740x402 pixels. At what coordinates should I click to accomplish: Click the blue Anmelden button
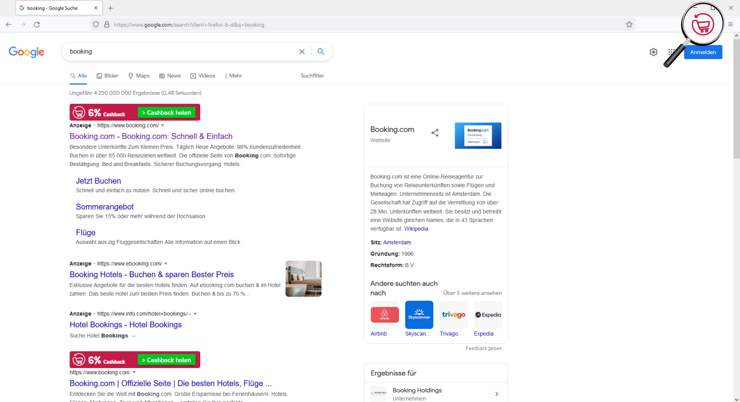pos(702,52)
